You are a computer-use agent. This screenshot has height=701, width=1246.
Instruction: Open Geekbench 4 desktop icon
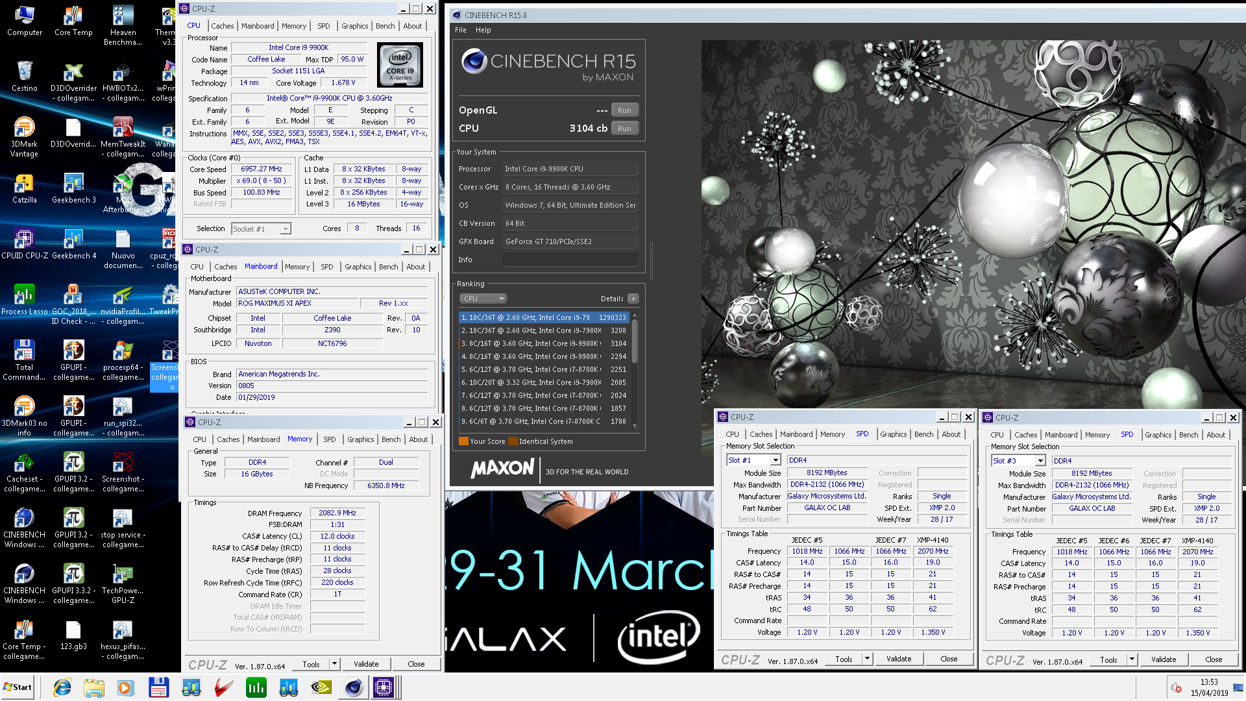73,244
